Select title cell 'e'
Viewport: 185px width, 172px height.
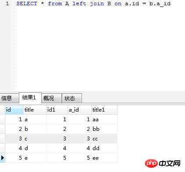(x=35, y=158)
